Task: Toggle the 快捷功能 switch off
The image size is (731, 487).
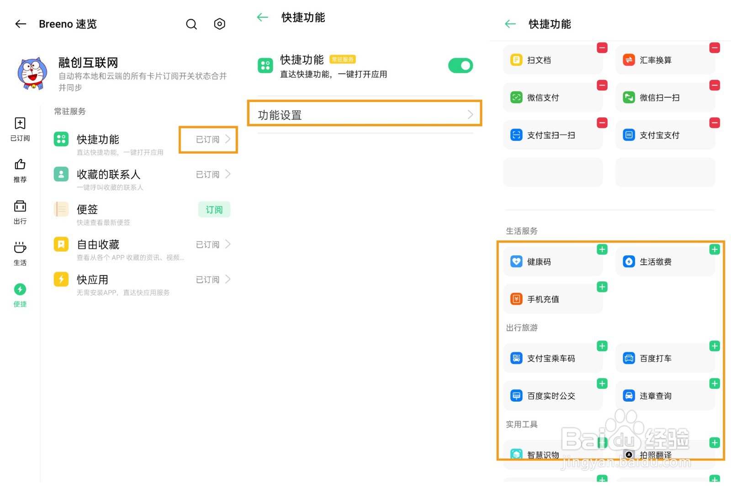Action: [460, 66]
